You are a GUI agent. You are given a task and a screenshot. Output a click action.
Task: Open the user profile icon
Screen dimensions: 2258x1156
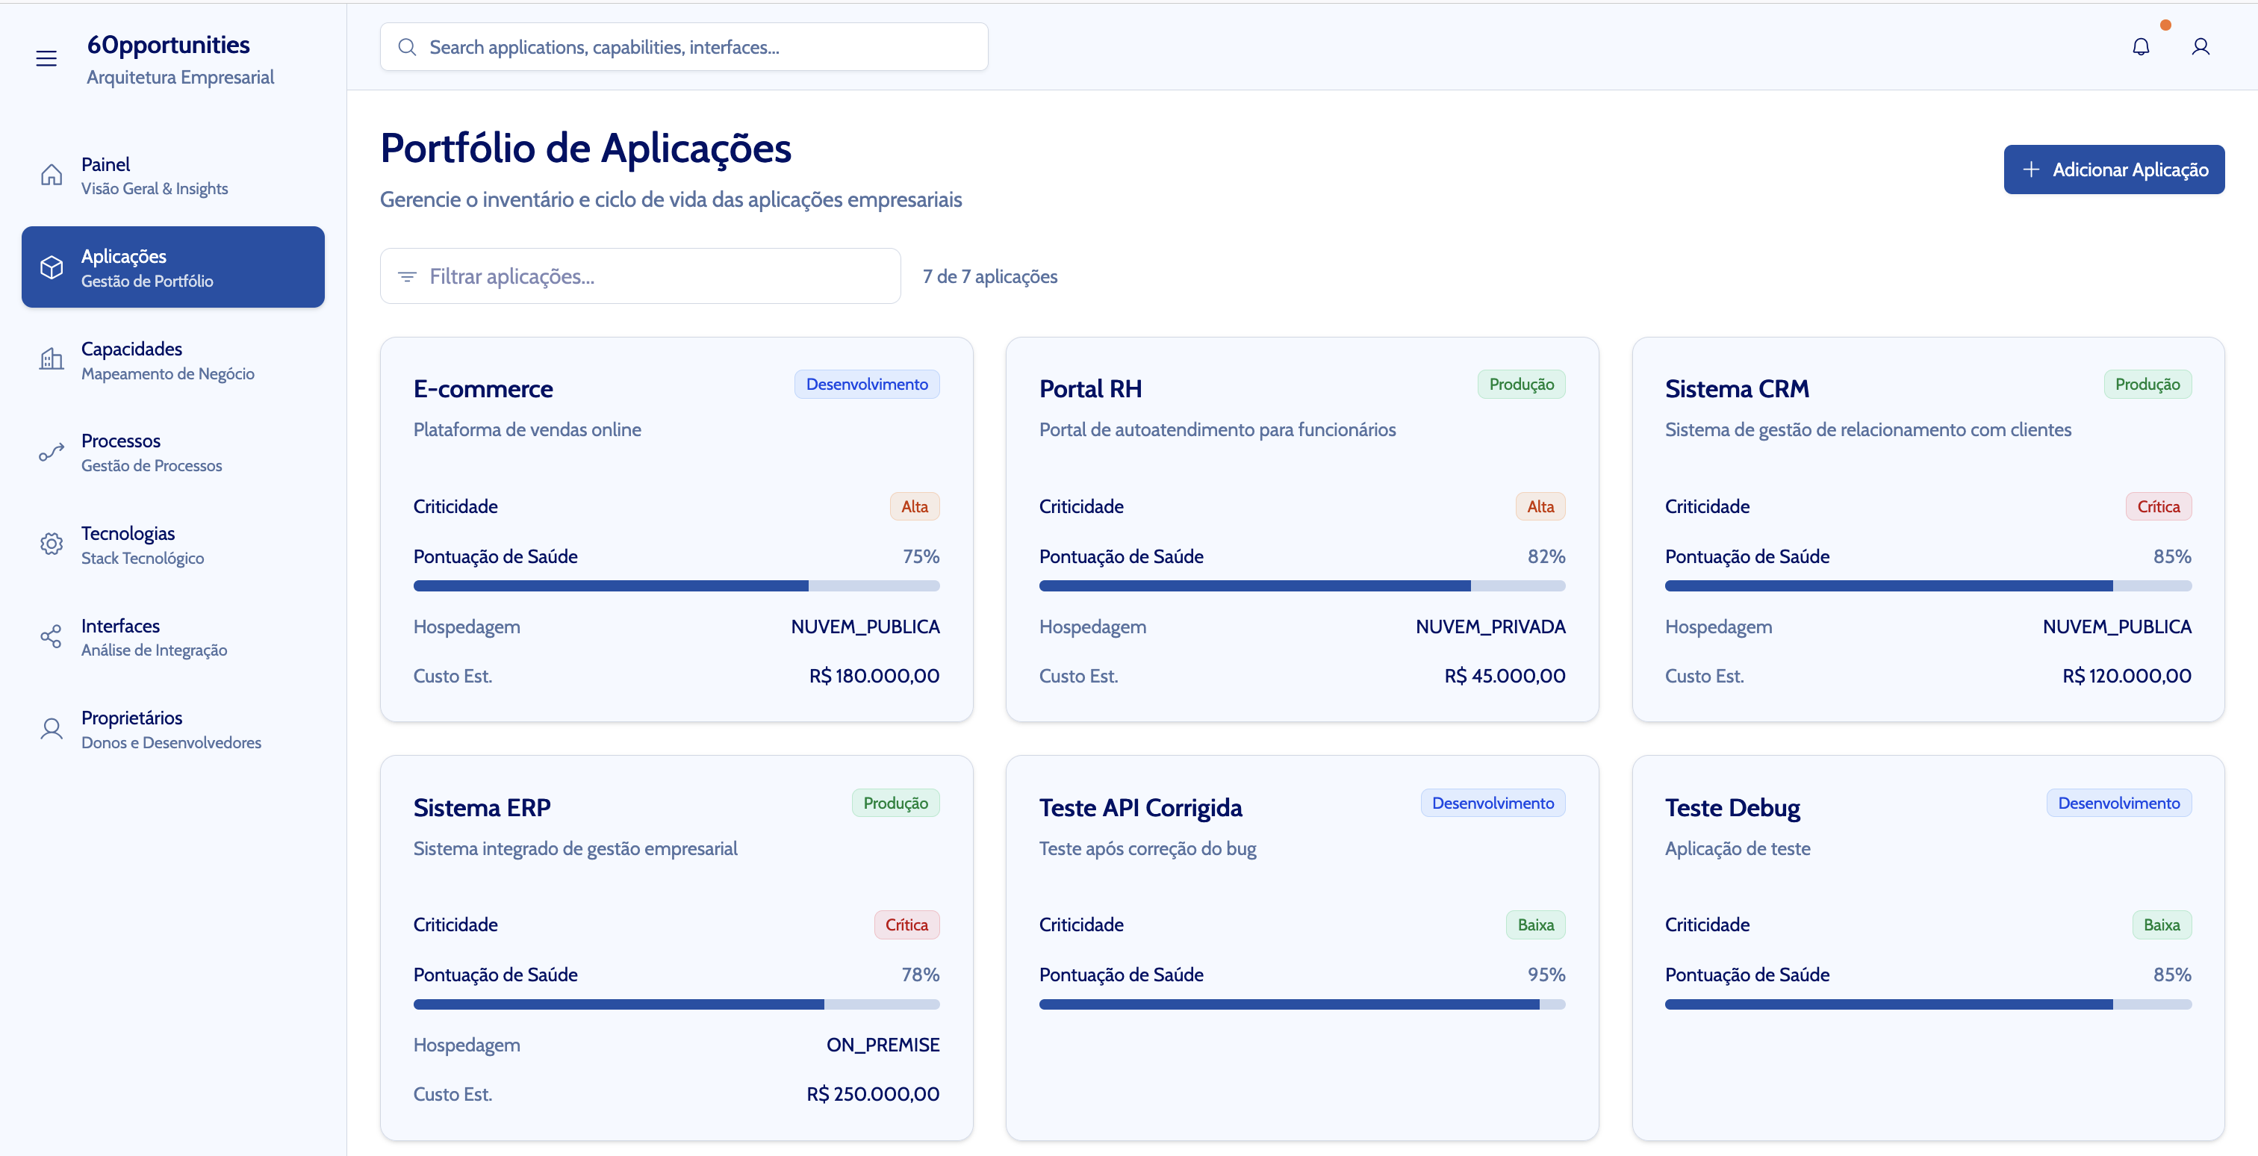(x=2199, y=47)
